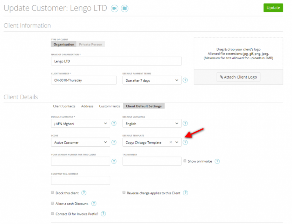Click the map guide icon next to the camera
292x224 pixels.
(124, 8)
